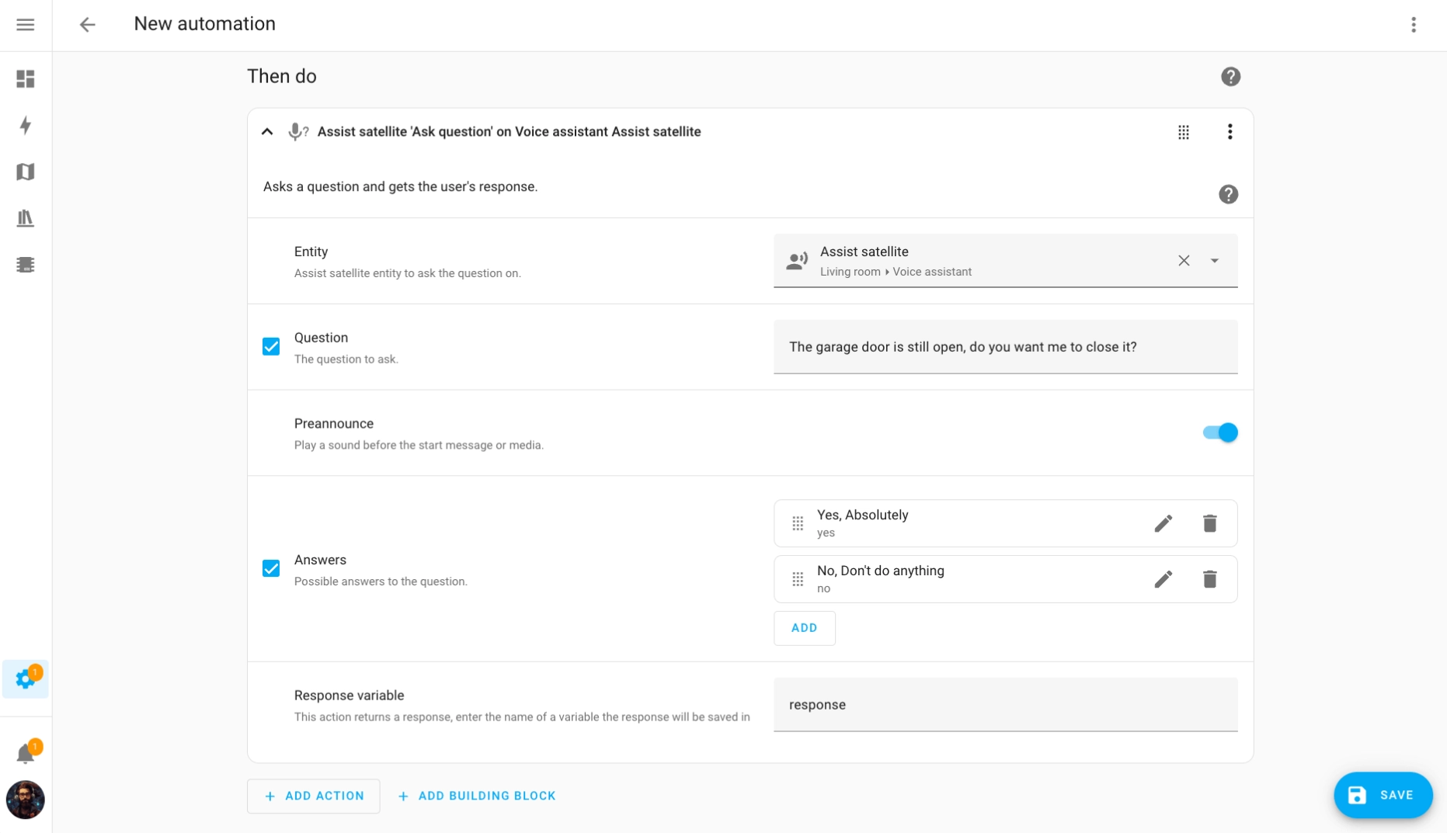Open the Settings gear in sidebar
The height and width of the screenshot is (833, 1447).
pyautogui.click(x=26, y=679)
